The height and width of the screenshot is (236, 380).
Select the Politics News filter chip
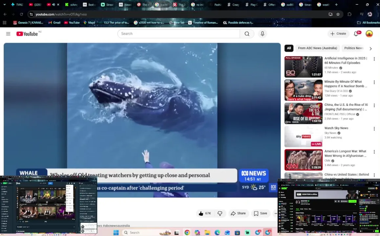[x=354, y=48]
